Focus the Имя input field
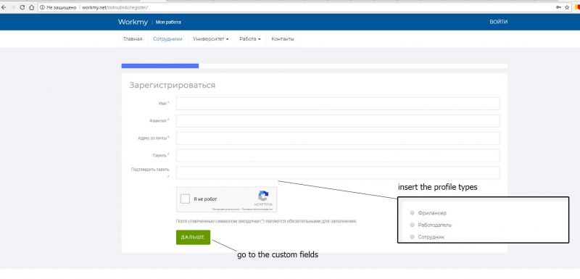Viewport: 580px width, 279px height. coord(338,104)
